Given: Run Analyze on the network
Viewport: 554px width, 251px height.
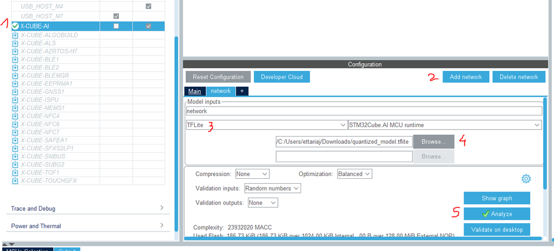Looking at the screenshot, I should (x=497, y=214).
